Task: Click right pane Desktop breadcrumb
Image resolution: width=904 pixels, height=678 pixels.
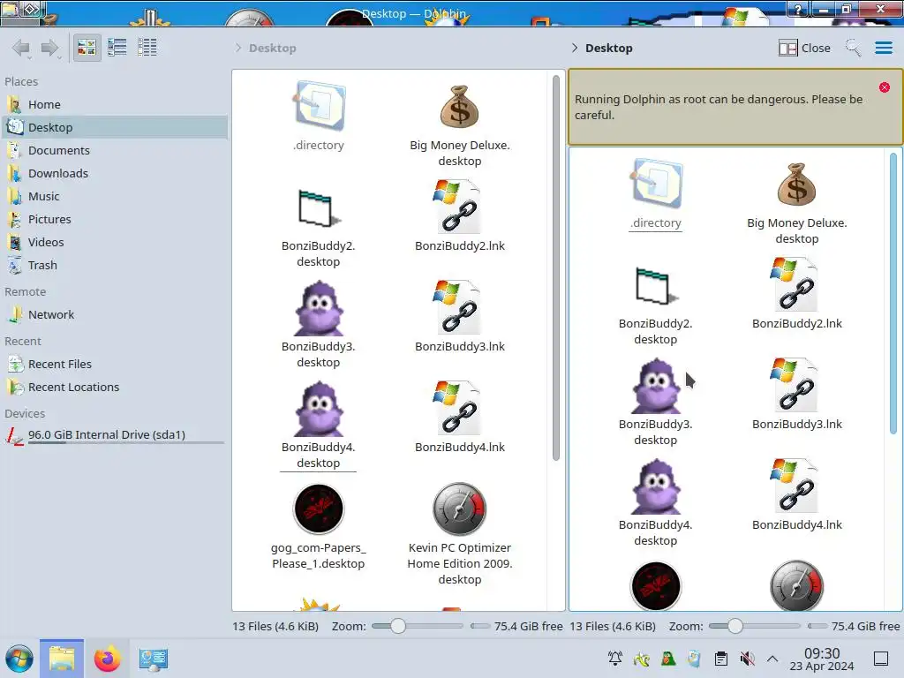Action: [609, 48]
